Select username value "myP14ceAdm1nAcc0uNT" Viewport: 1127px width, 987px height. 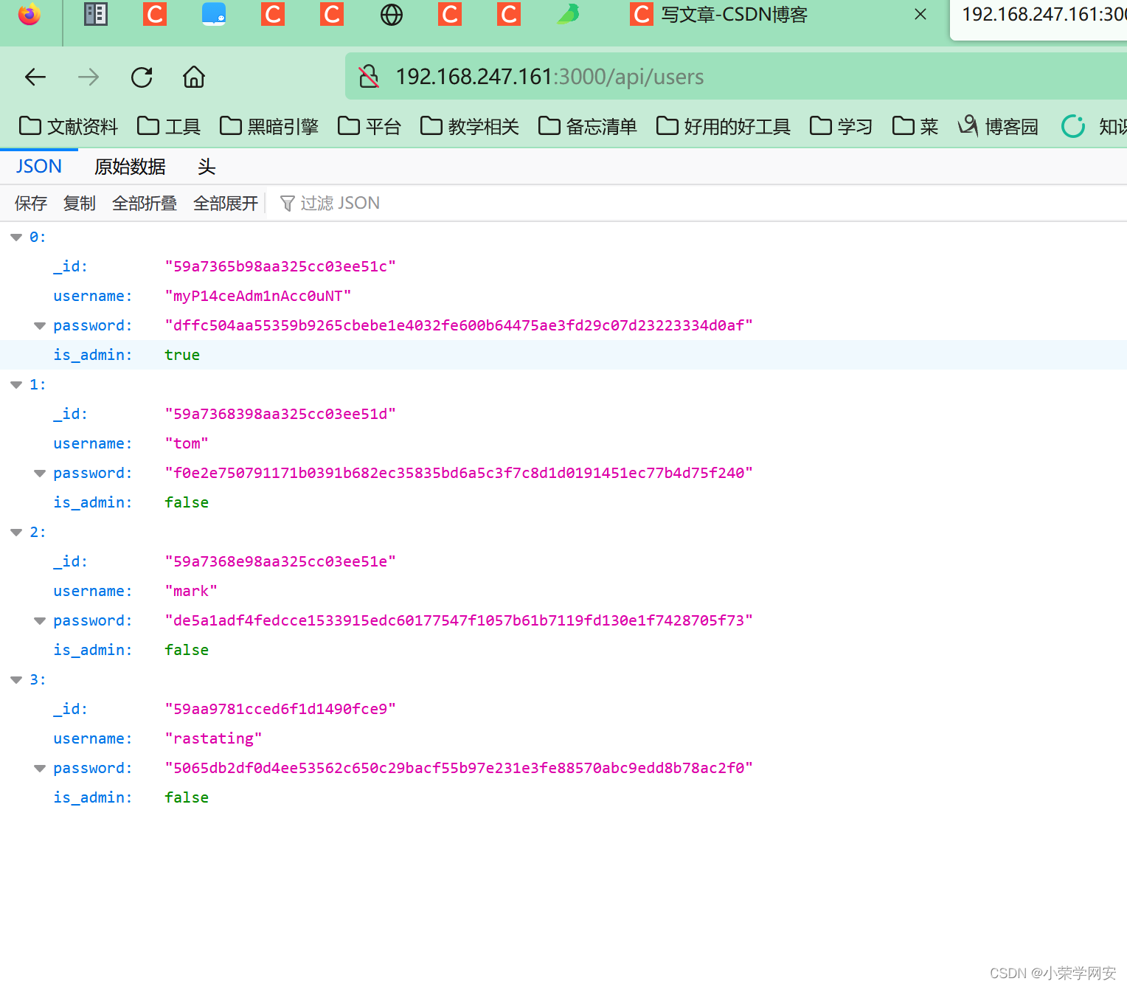tap(258, 296)
